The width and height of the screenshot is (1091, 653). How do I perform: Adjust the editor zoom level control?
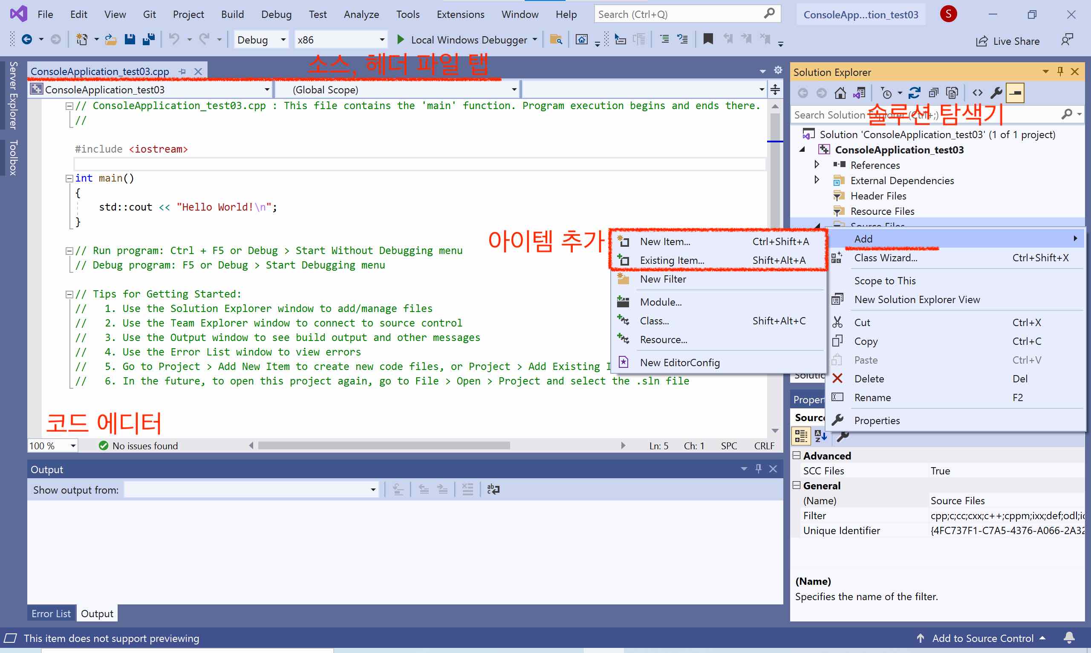click(52, 445)
